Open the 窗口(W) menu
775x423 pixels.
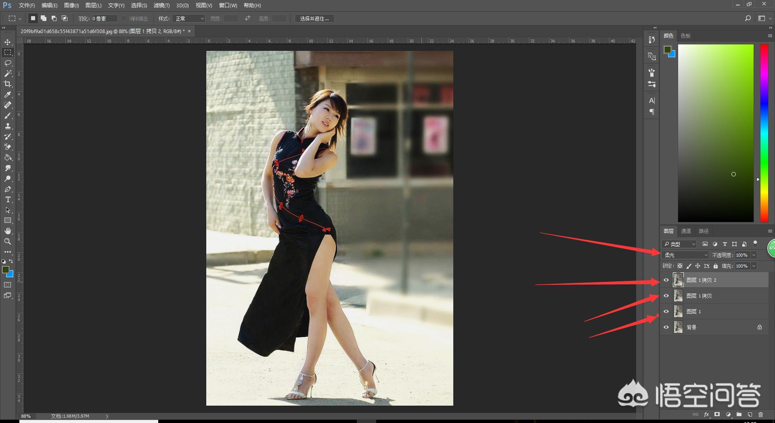[x=228, y=5]
